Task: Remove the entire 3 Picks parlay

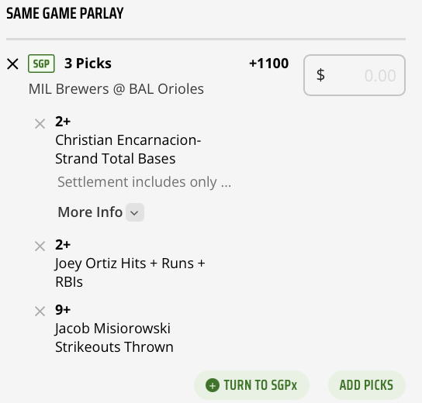Action: tap(12, 64)
